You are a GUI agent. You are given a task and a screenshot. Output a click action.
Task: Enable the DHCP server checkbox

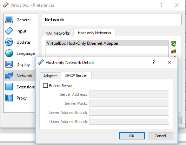45,86
